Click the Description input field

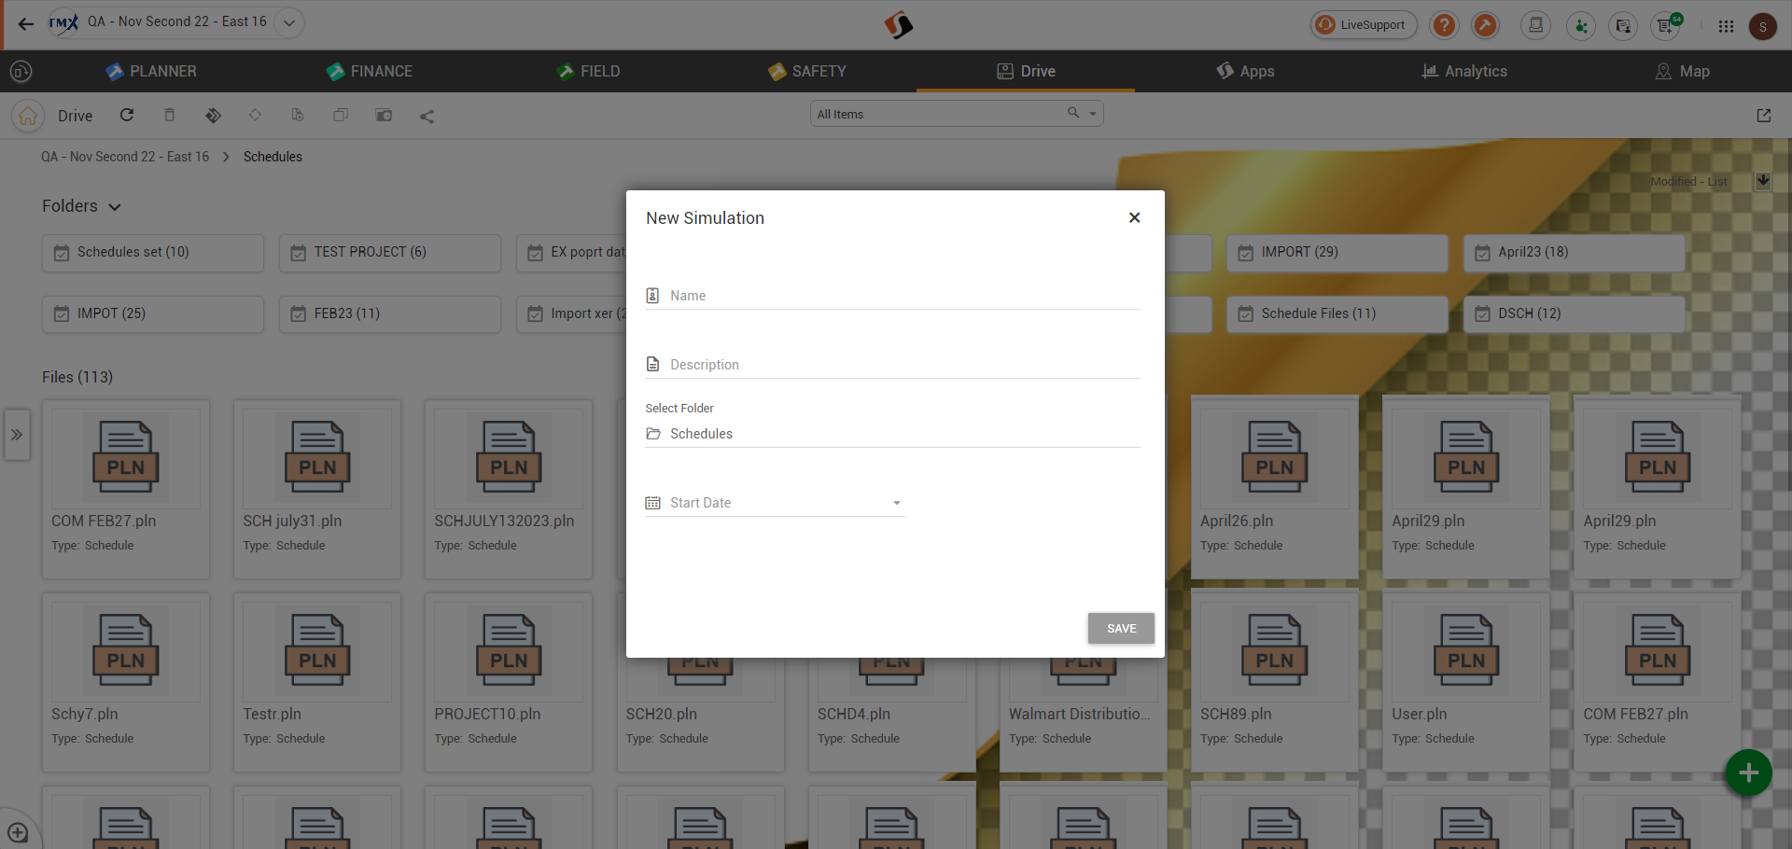point(892,365)
